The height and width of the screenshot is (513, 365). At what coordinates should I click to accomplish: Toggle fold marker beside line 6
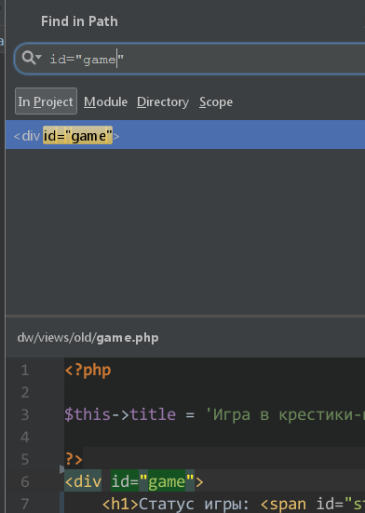click(61, 470)
